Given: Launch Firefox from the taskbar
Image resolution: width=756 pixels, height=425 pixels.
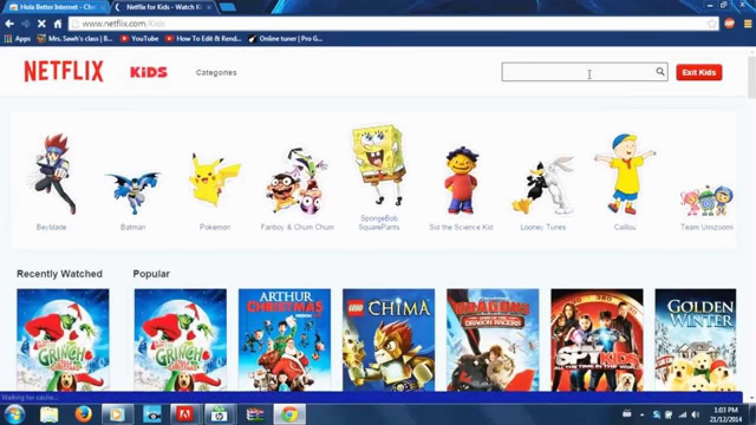Looking at the screenshot, I should point(83,414).
